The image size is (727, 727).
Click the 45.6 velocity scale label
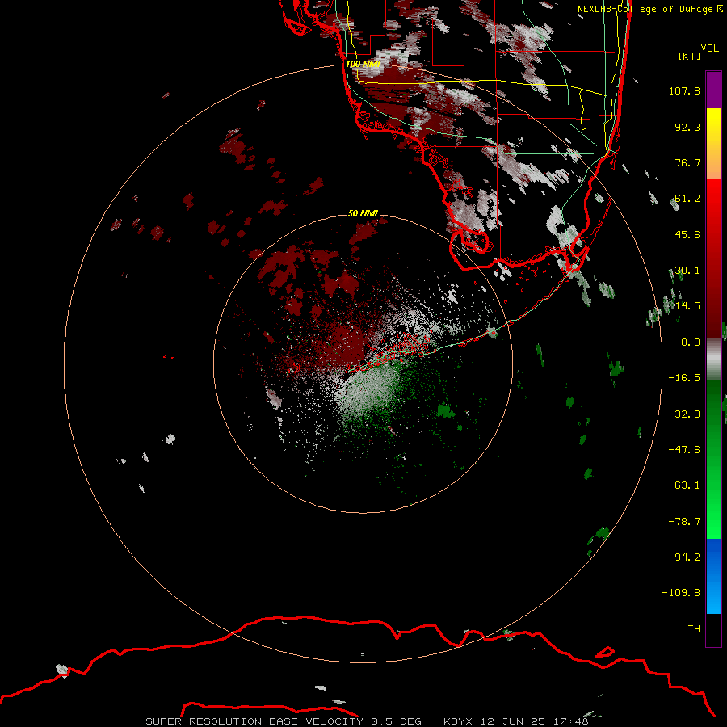pyautogui.click(x=687, y=234)
